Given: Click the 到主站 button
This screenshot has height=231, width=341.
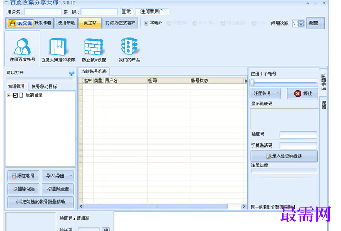Looking at the screenshot, I should (90, 23).
